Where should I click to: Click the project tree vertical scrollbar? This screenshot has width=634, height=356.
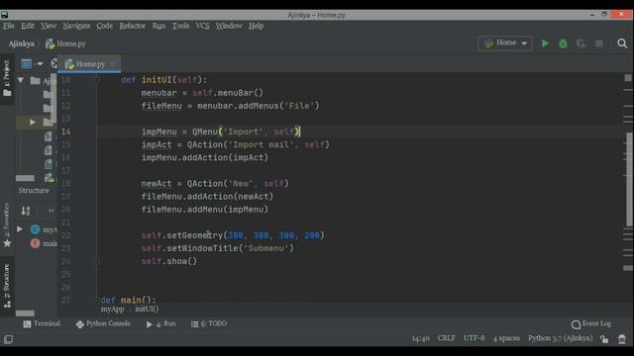(x=53, y=99)
